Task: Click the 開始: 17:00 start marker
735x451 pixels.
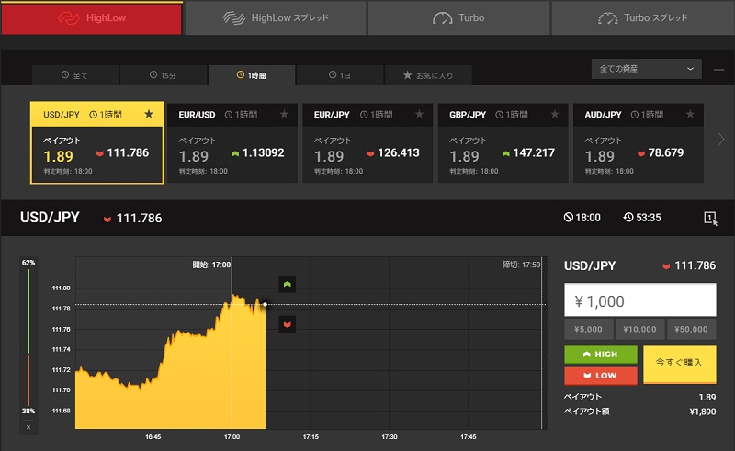Action: tap(211, 265)
